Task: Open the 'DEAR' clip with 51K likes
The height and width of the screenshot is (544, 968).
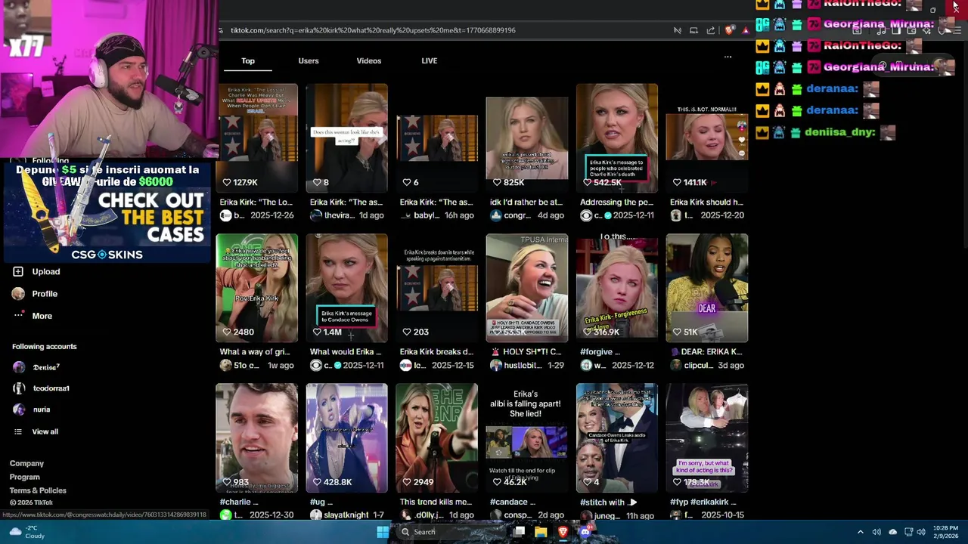Action: [x=707, y=288]
